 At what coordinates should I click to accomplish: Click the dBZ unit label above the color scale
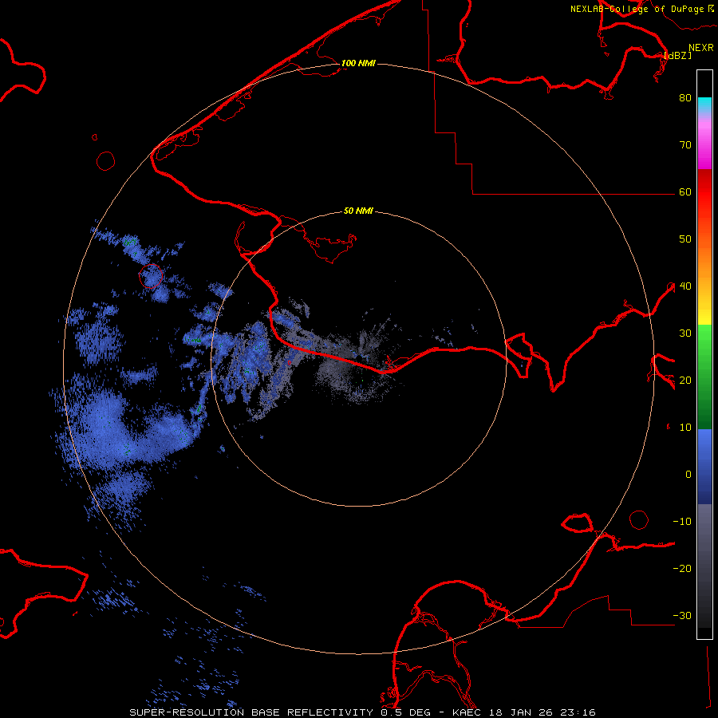point(677,55)
